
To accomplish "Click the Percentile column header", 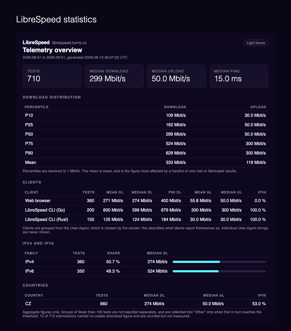I will [x=37, y=107].
